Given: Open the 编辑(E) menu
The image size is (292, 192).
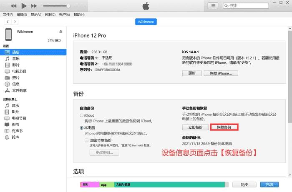Looking at the screenshot, I should (x=22, y=15).
